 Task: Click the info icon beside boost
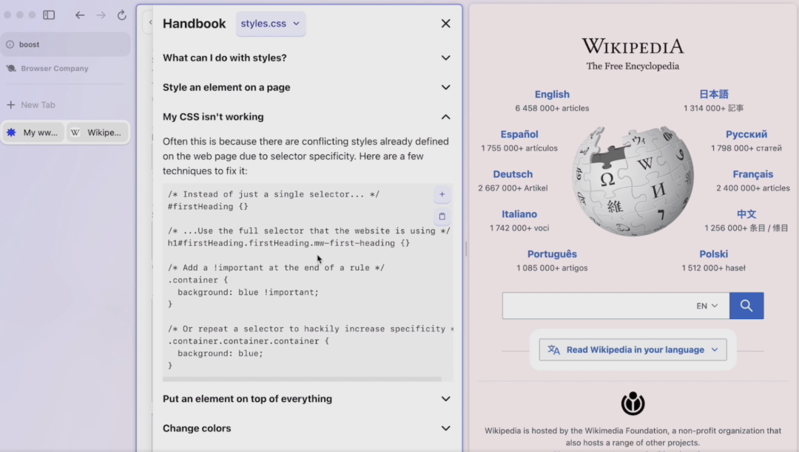pos(10,44)
